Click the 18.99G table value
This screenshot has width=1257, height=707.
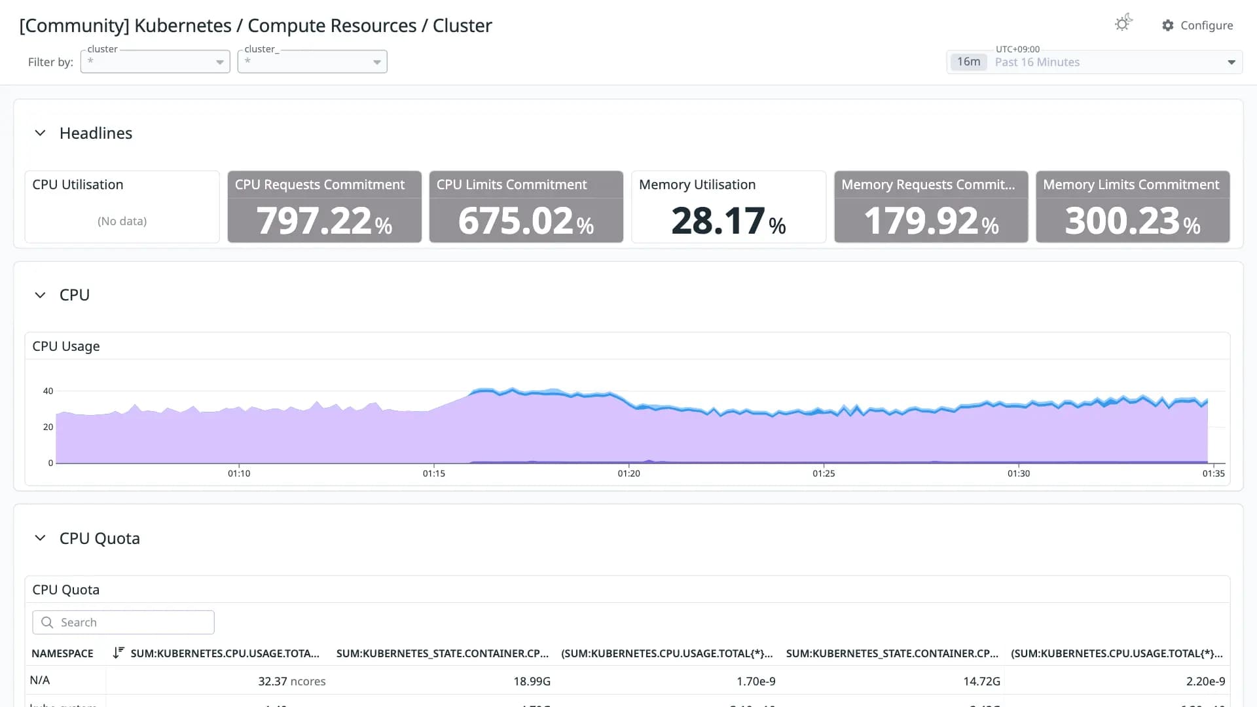coord(532,681)
